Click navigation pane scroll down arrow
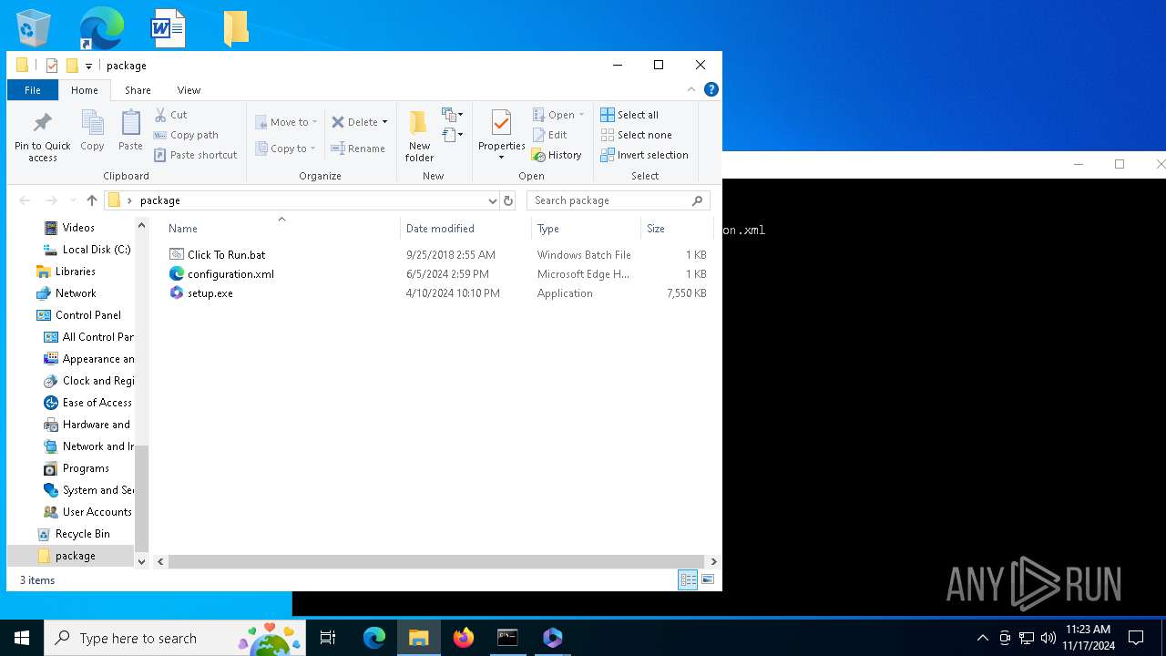The image size is (1166, 656). (141, 562)
